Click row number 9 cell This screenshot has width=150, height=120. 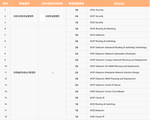[x=5, y=60]
